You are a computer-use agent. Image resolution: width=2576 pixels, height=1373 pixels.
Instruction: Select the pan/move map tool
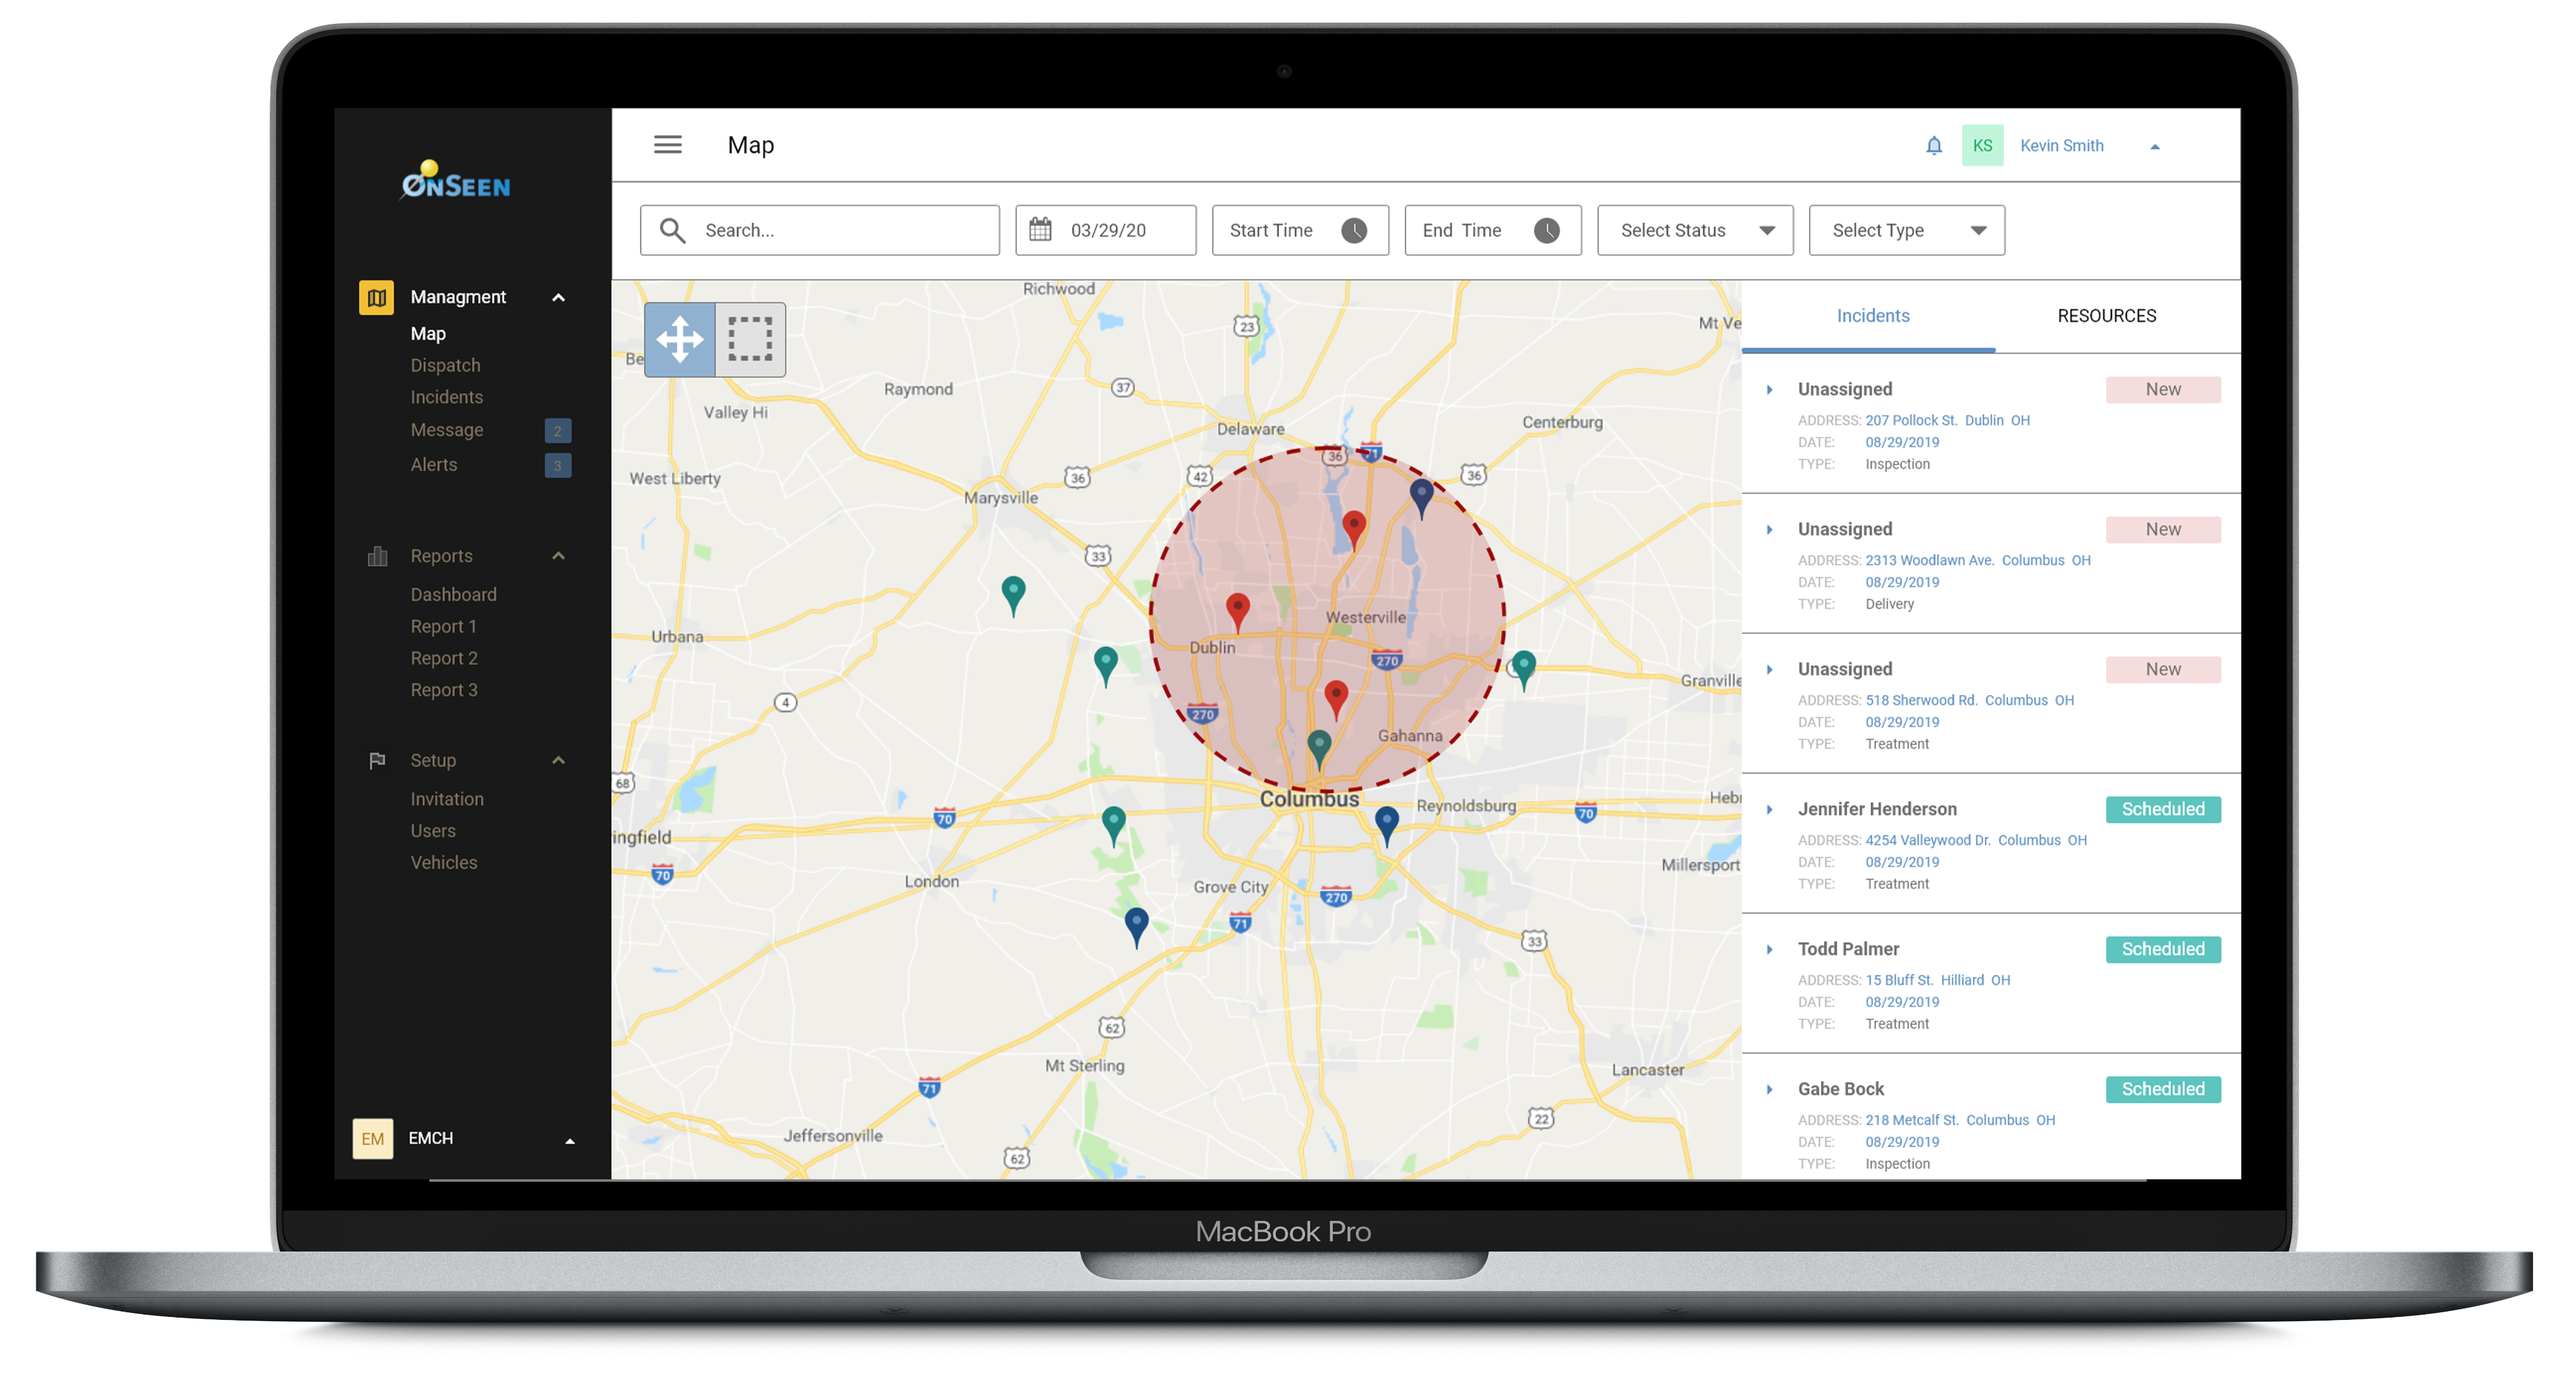pos(680,340)
